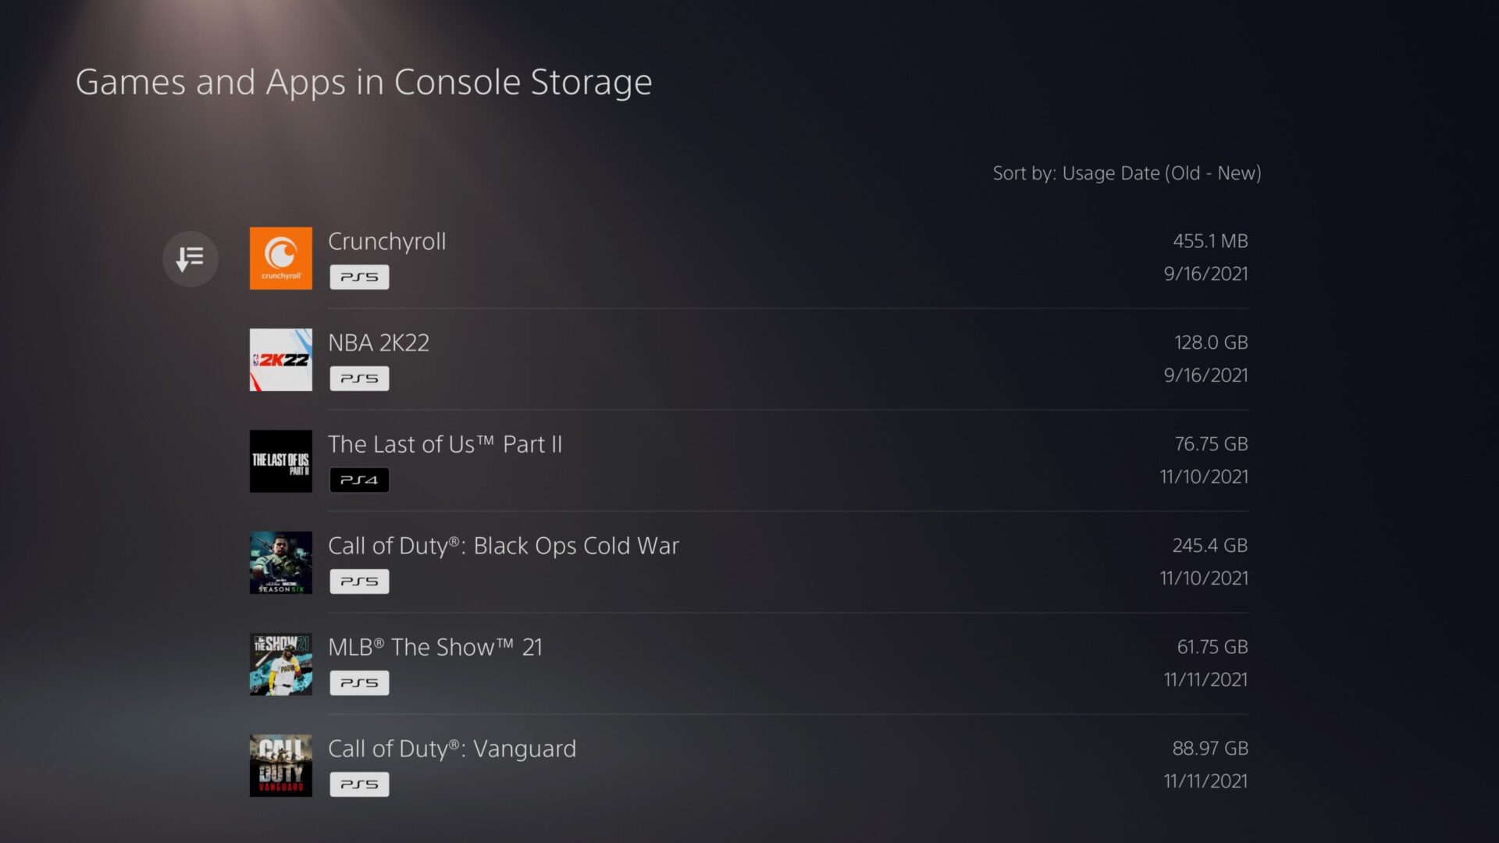Choose Call of Duty: Black Ops Cold War entry
The width and height of the screenshot is (1499, 843).
(503, 546)
